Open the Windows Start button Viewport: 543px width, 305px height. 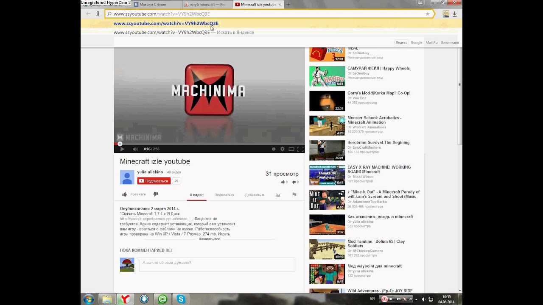[x=89, y=299]
